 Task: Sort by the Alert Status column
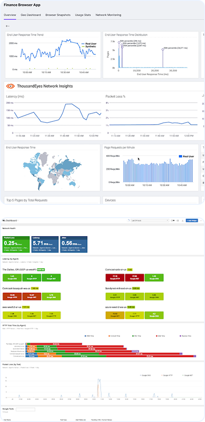82,419
